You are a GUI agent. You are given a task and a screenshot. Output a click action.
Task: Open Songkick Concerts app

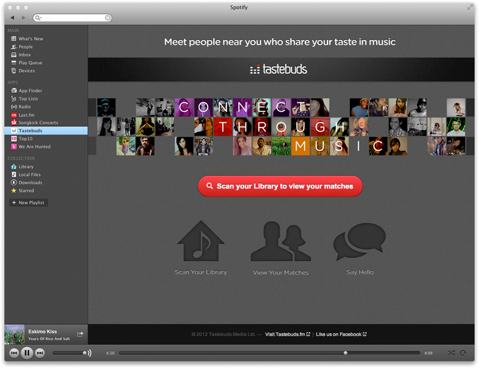pyautogui.click(x=38, y=123)
